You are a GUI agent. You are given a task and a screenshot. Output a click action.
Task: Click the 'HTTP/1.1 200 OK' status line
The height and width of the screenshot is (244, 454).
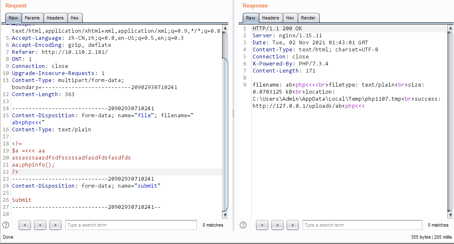(x=277, y=29)
